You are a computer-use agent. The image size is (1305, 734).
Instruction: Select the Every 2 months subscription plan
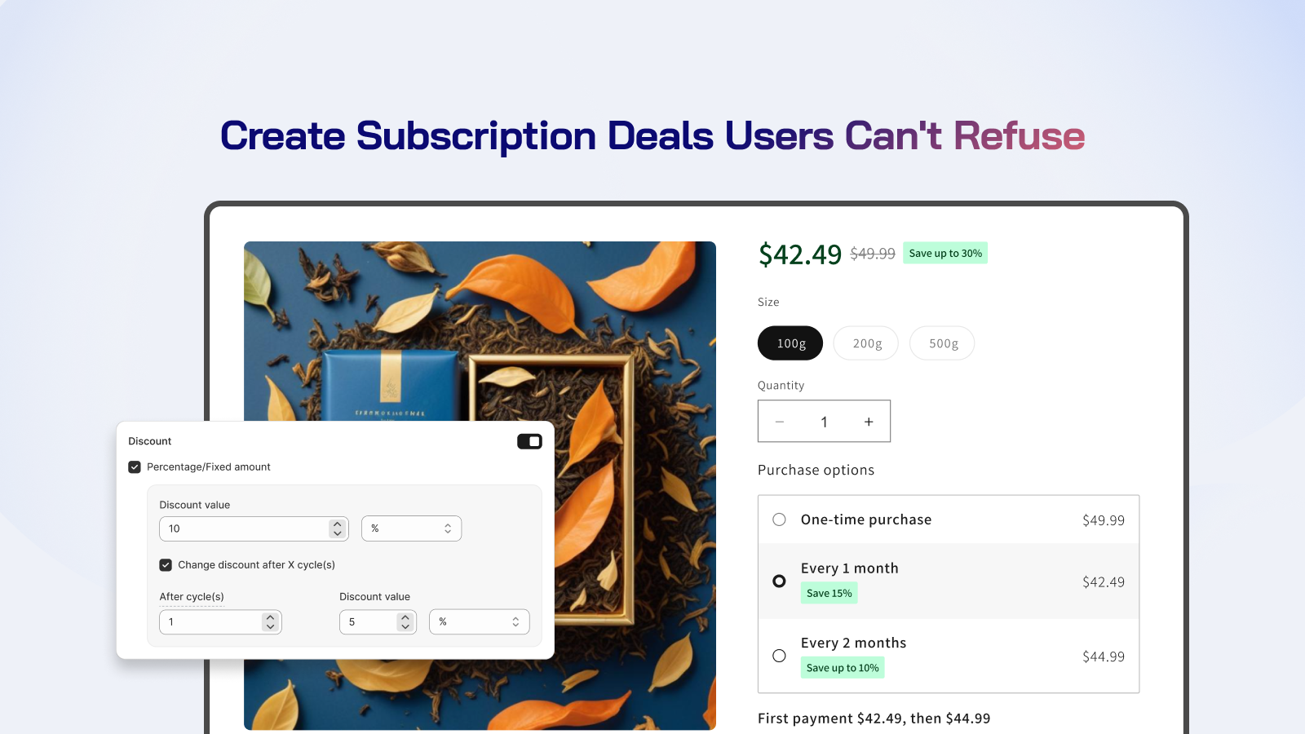pos(779,656)
